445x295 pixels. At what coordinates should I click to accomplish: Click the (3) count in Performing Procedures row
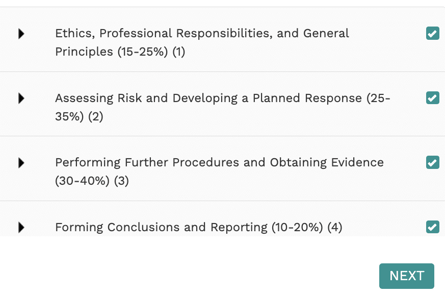[x=121, y=181]
